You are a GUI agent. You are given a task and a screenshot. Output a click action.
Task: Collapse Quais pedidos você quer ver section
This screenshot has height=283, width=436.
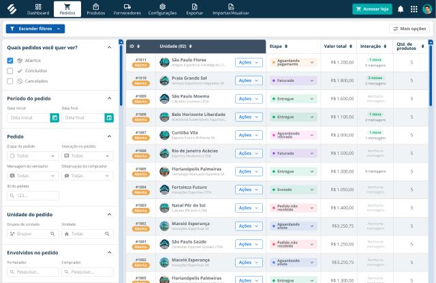click(x=109, y=48)
